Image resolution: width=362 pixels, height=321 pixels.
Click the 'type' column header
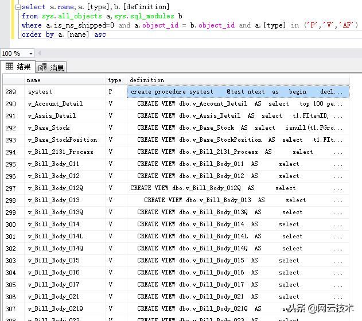point(115,80)
